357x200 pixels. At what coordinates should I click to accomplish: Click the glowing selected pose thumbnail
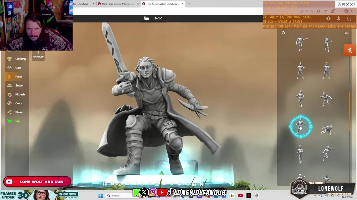(x=301, y=127)
